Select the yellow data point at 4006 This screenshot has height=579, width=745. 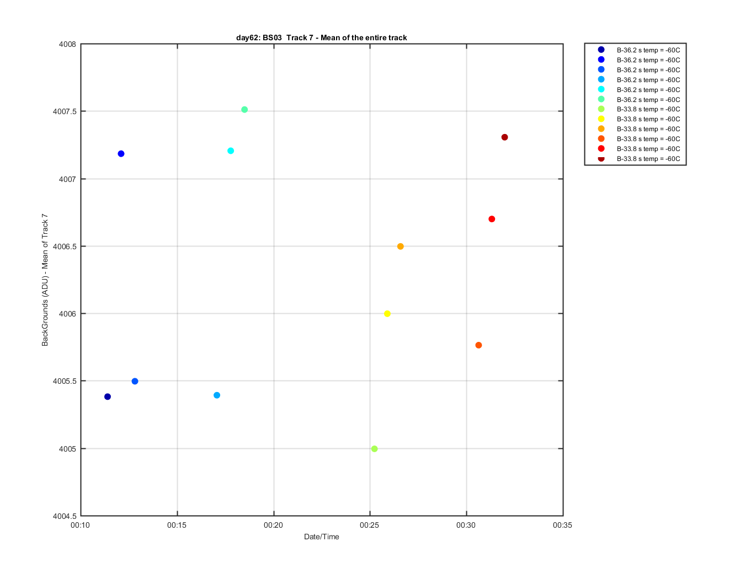click(387, 314)
